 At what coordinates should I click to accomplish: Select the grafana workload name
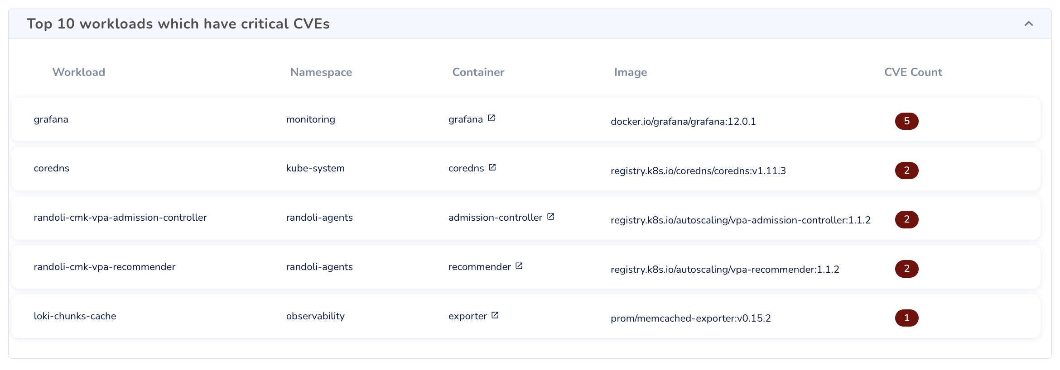click(x=51, y=119)
